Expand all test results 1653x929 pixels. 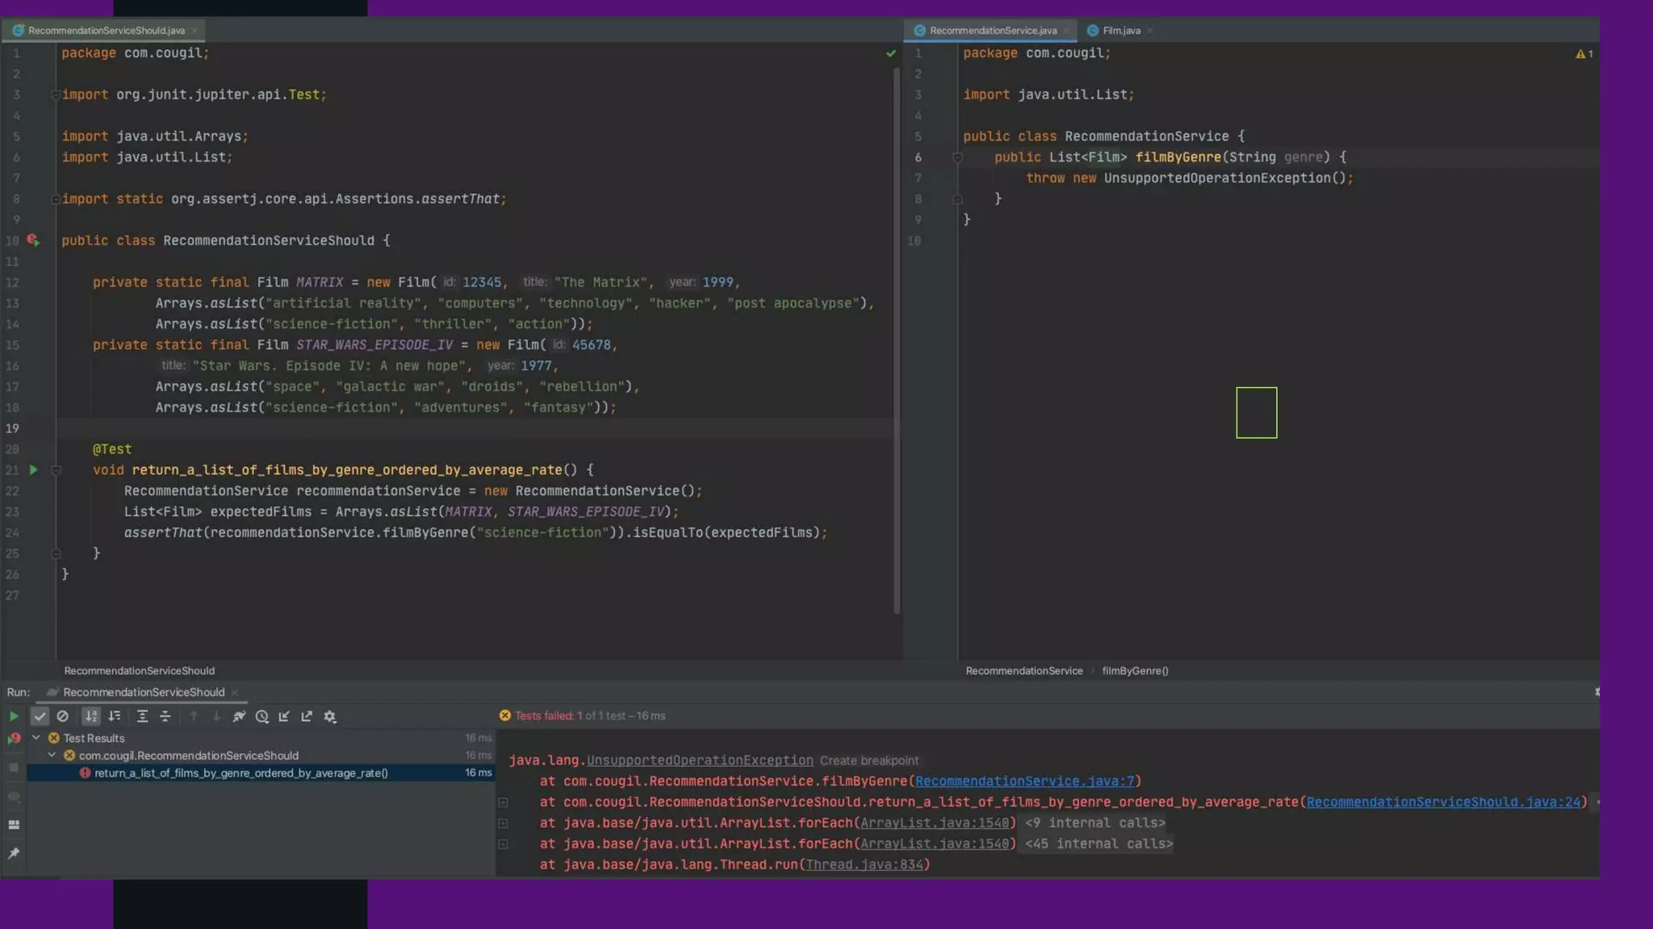click(x=142, y=716)
